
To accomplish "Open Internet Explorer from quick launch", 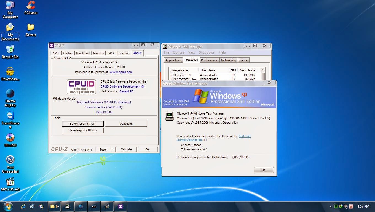I will (23, 206).
